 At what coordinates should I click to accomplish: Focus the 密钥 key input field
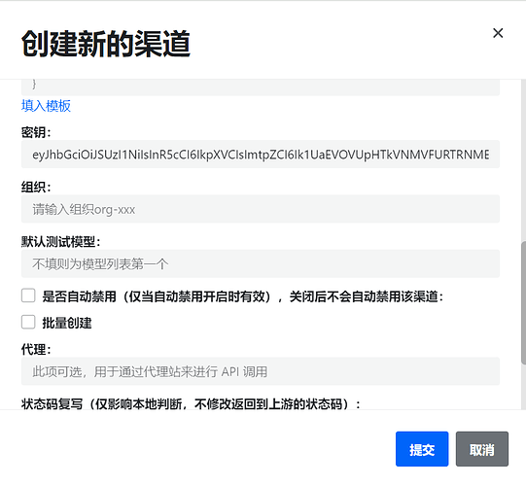click(261, 155)
